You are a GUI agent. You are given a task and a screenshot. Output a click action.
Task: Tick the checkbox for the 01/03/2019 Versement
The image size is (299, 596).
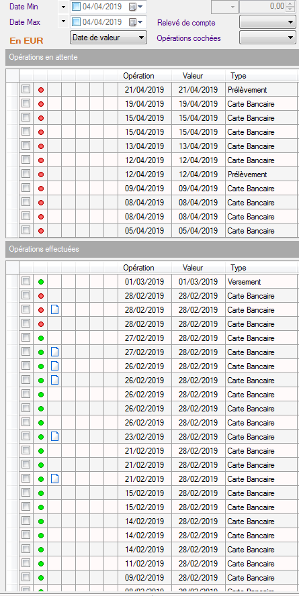point(26,281)
